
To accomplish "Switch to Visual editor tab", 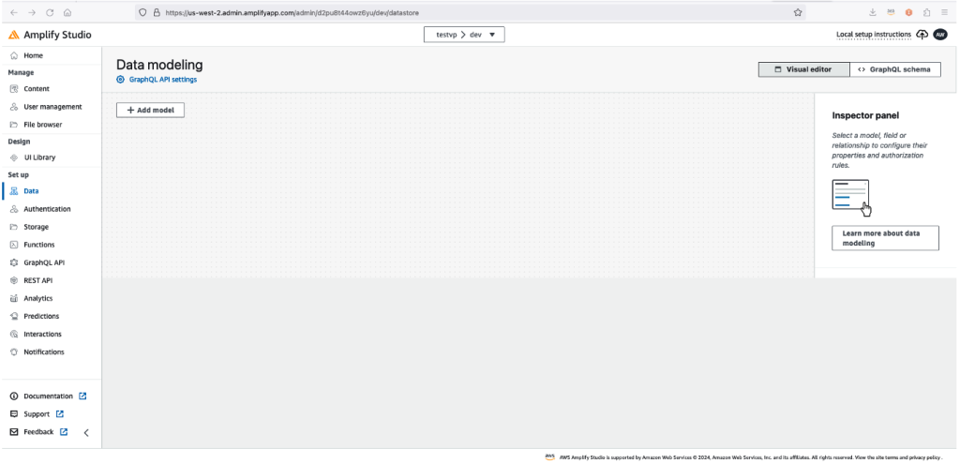I will click(x=803, y=69).
